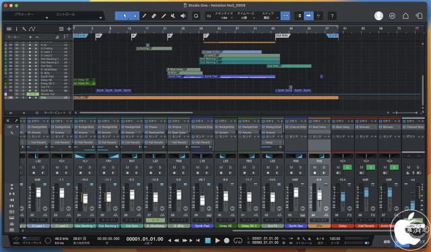Screen dimensions: 431x252
Task: Click the tempo value 120.00
Action: (x=335, y=239)
